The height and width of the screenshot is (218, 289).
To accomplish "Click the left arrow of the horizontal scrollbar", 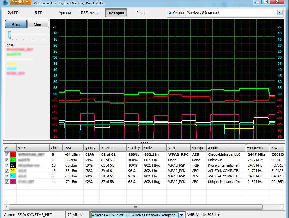I will tap(6, 207).
